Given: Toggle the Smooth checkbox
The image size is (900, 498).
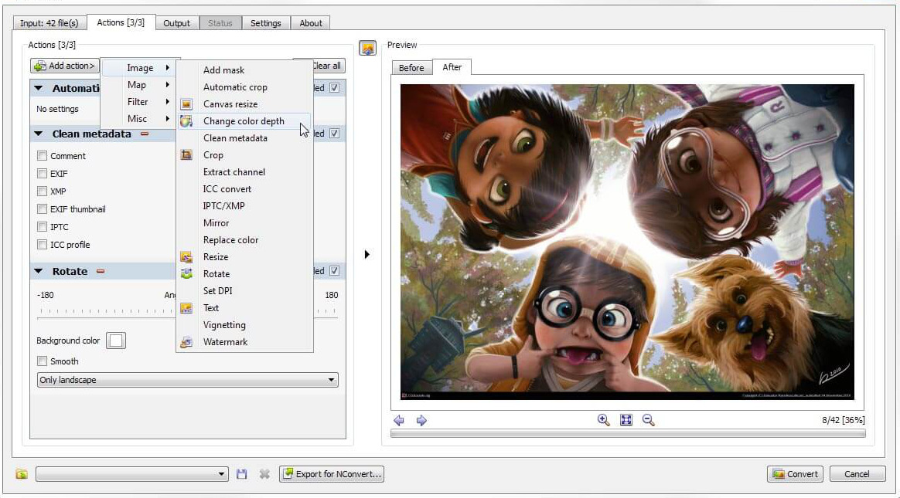Looking at the screenshot, I should click(43, 361).
